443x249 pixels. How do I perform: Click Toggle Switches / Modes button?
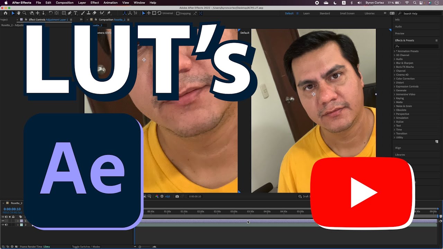(x=86, y=247)
